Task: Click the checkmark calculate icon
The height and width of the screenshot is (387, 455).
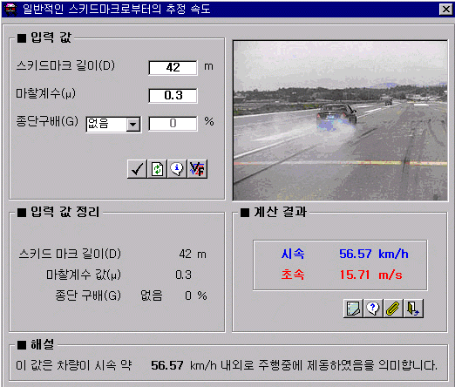Action: point(137,169)
